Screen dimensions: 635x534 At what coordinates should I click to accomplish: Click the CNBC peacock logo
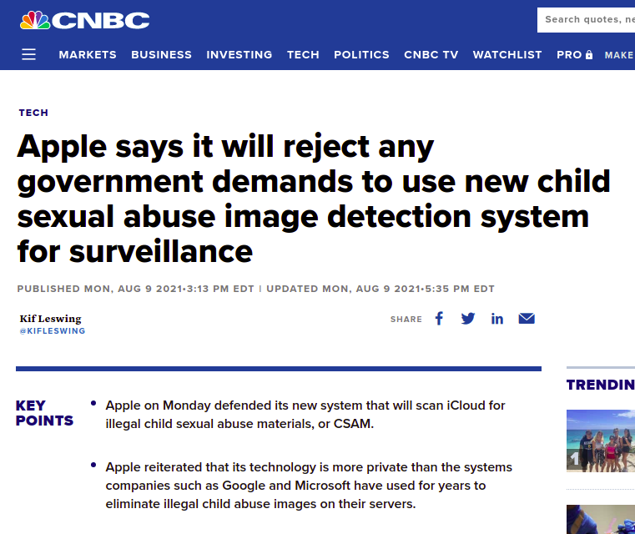84,20
